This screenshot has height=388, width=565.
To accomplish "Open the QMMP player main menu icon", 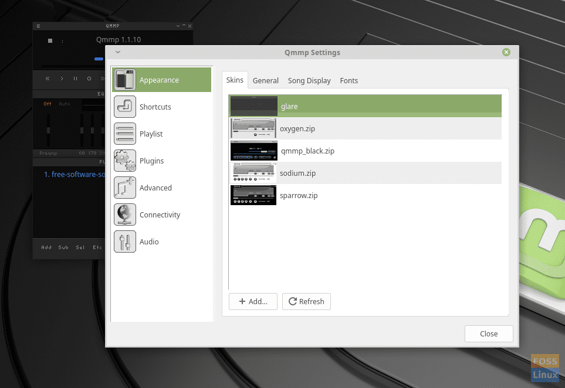I will 38,26.
